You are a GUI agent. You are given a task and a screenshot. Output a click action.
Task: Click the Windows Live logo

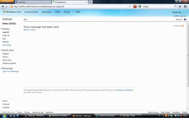(12, 12)
